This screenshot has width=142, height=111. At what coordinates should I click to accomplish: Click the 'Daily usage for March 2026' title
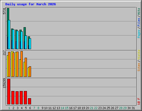point(31,4)
